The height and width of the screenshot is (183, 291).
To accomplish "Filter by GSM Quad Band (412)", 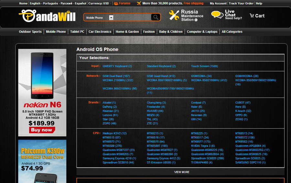I will click(161, 76).
